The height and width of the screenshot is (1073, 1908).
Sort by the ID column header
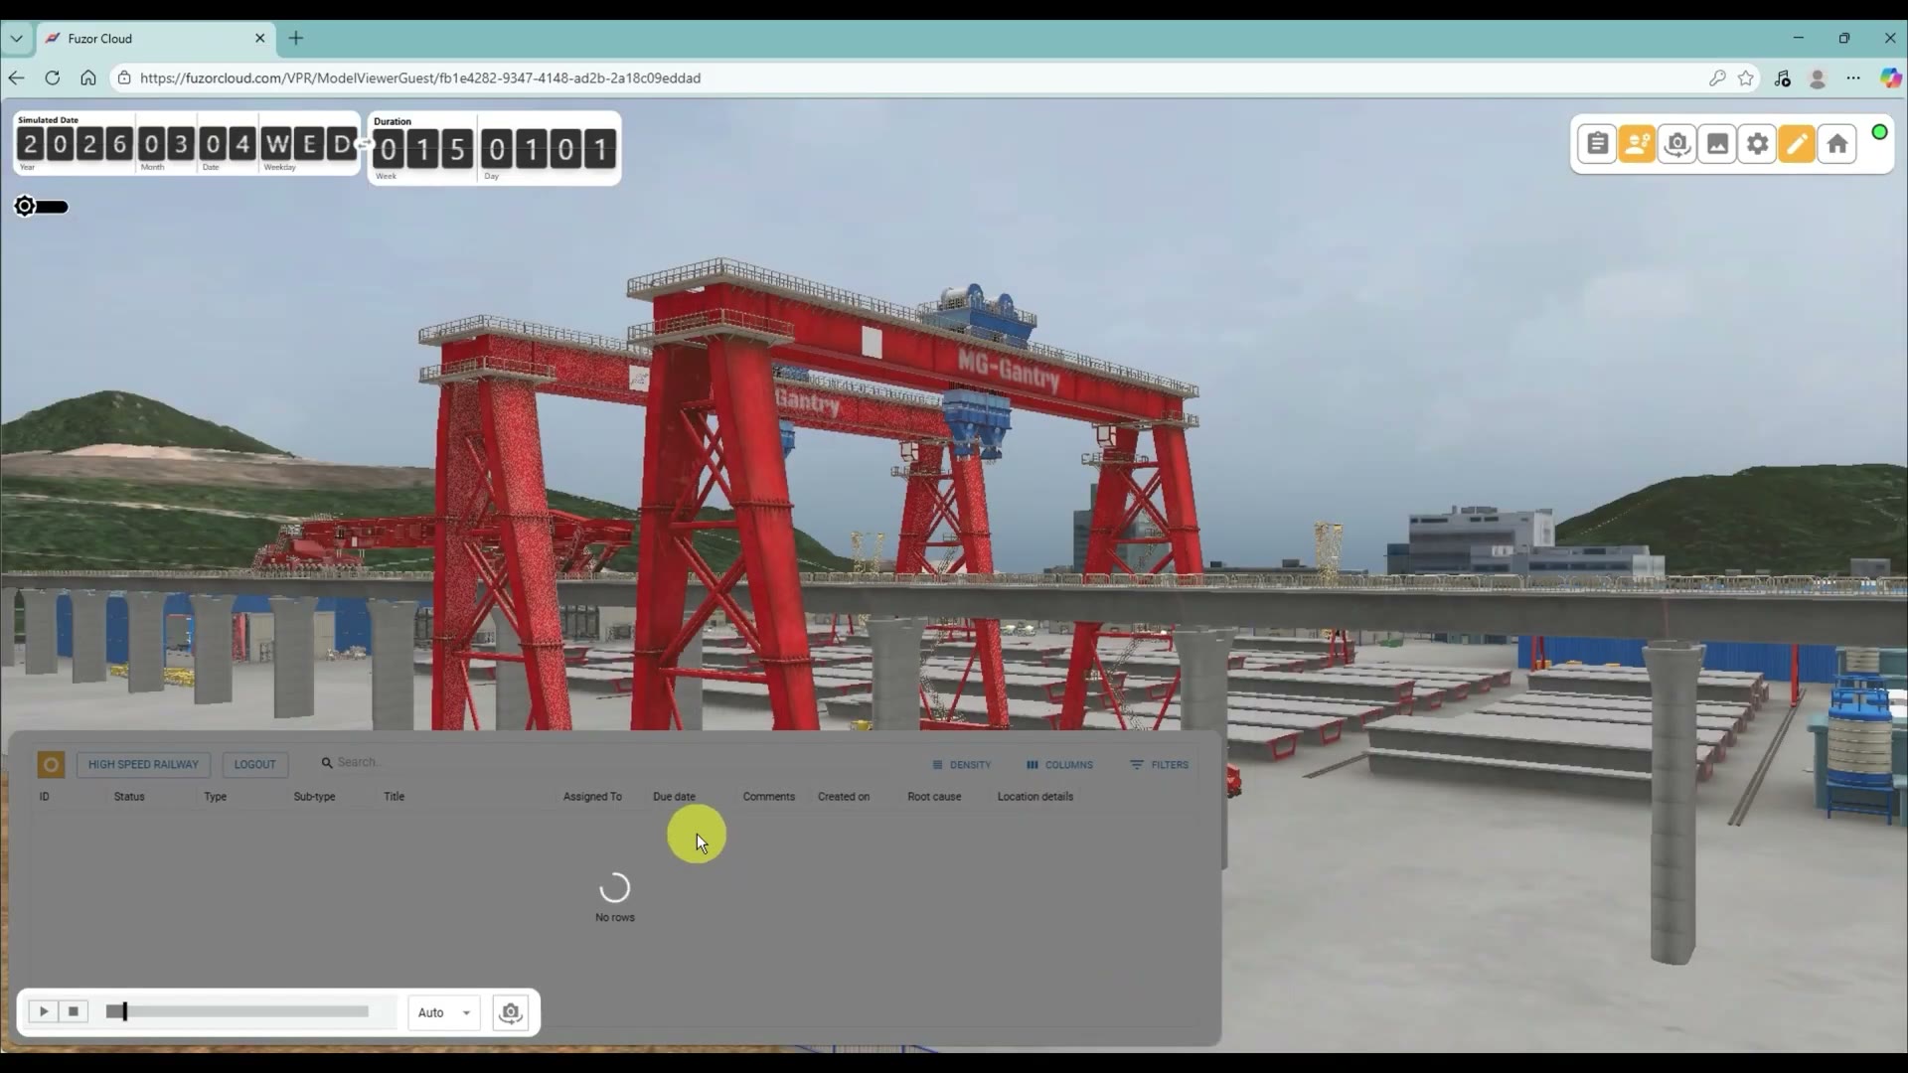44,797
